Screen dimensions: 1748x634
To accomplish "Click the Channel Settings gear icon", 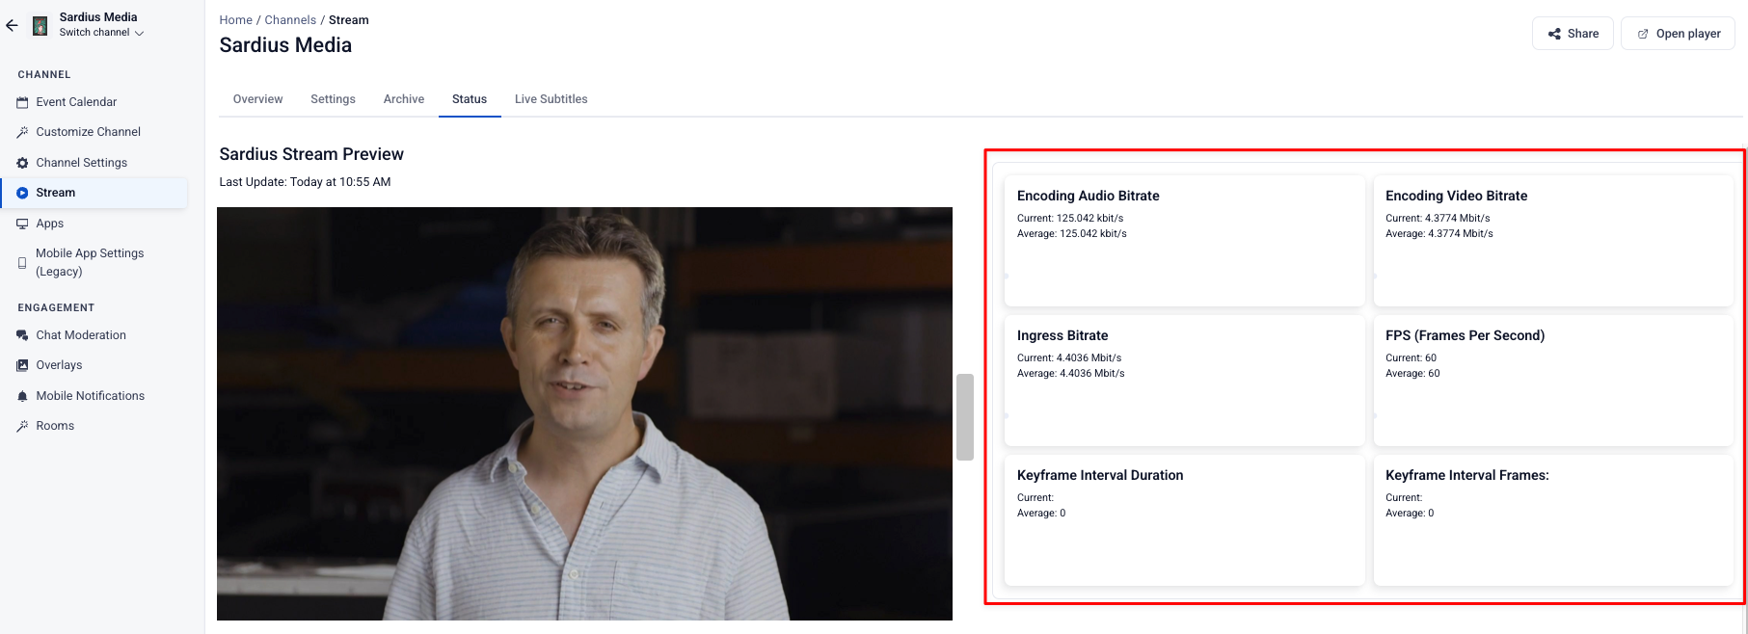I will [22, 163].
